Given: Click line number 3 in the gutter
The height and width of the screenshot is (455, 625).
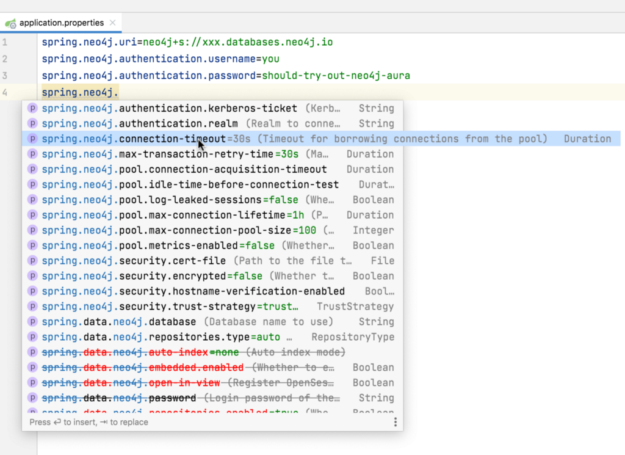Looking at the screenshot, I should tap(5, 76).
